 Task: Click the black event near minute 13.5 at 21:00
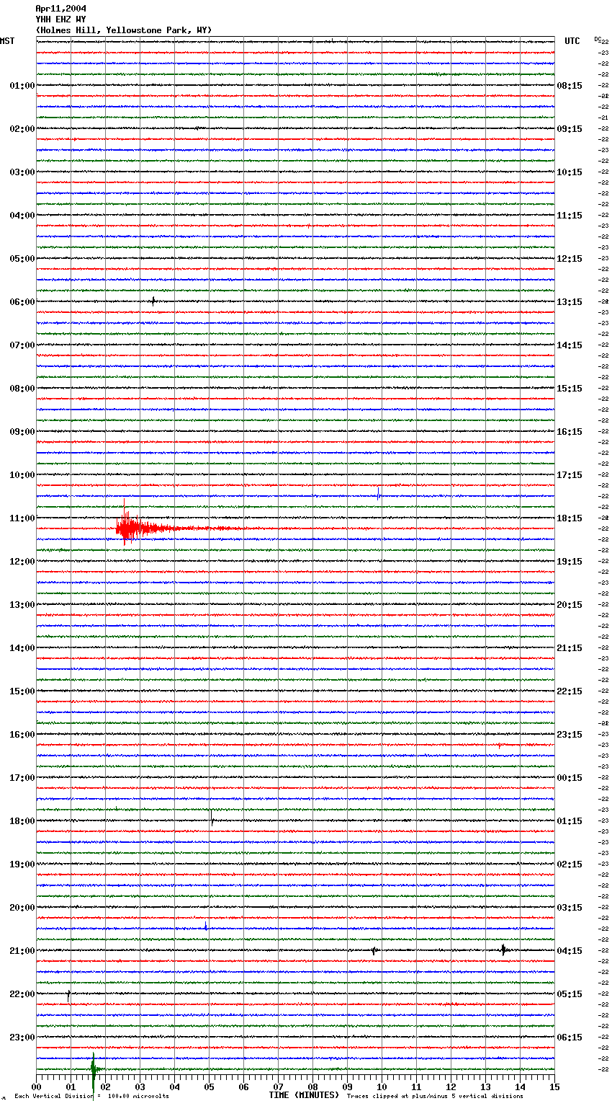504,950
